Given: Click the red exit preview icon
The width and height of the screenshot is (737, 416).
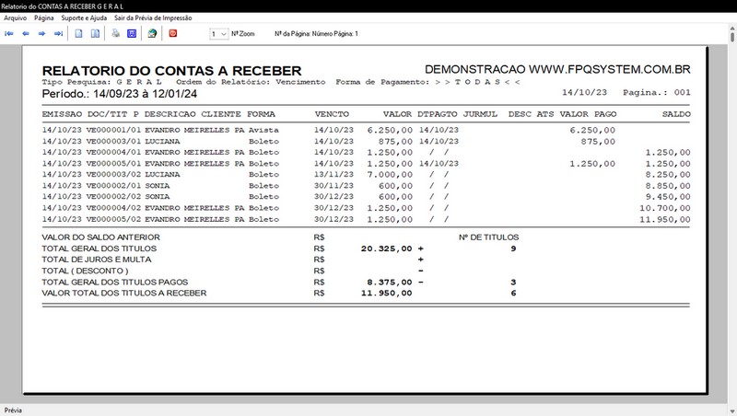Looking at the screenshot, I should (174, 34).
